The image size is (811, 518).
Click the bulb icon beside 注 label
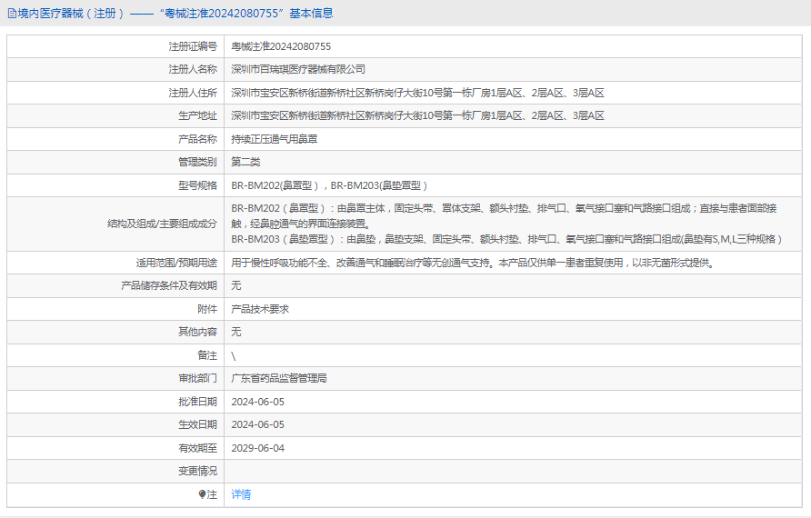tap(202, 494)
